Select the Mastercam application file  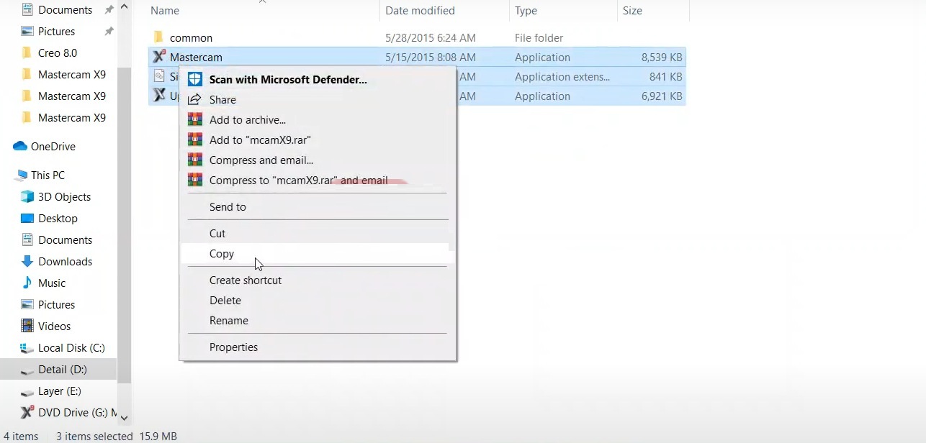click(196, 58)
